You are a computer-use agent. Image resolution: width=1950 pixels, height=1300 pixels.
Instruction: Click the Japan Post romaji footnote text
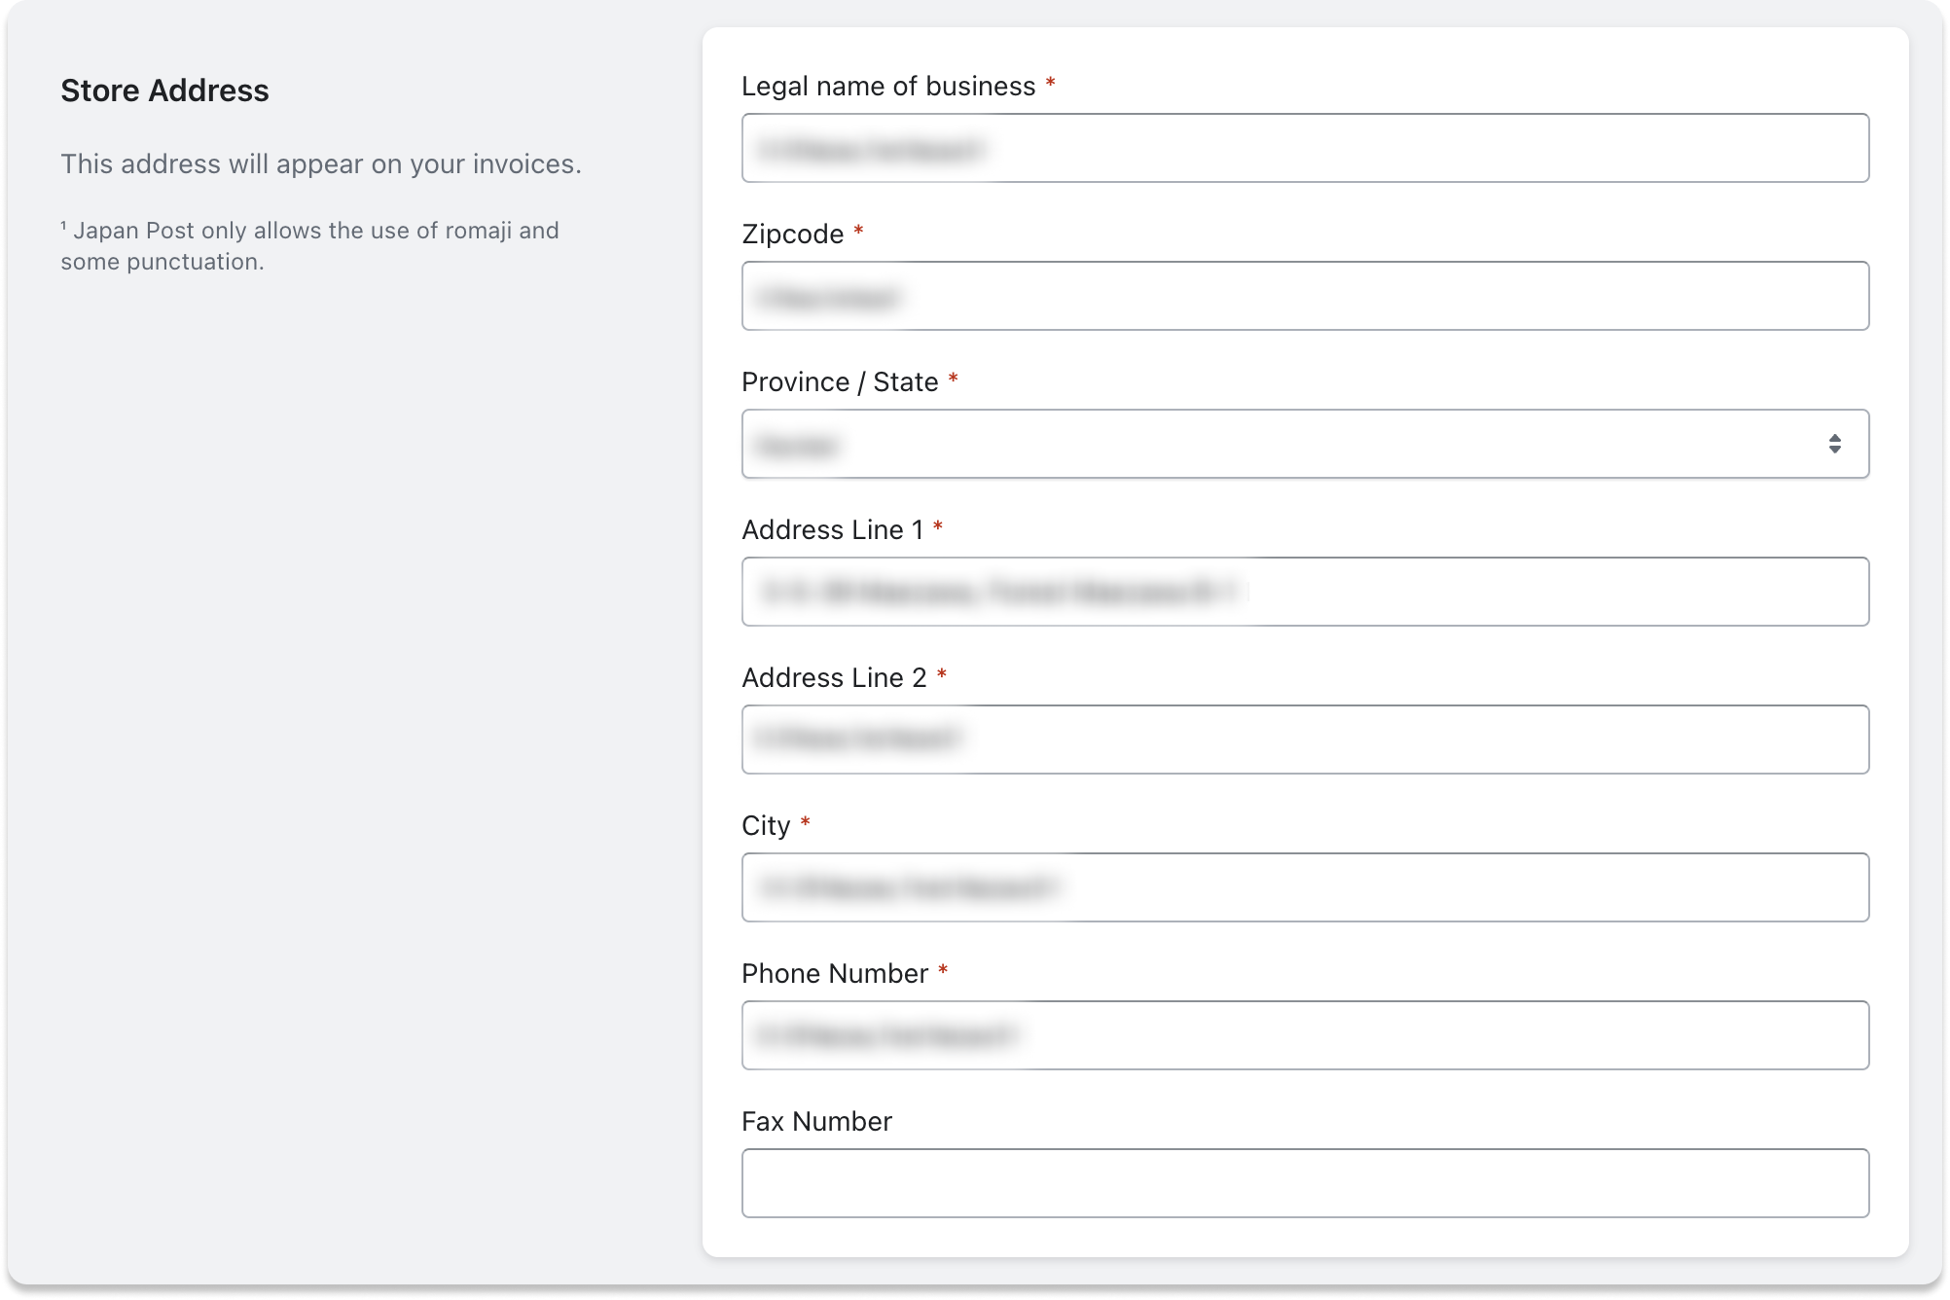pyautogui.click(x=309, y=245)
